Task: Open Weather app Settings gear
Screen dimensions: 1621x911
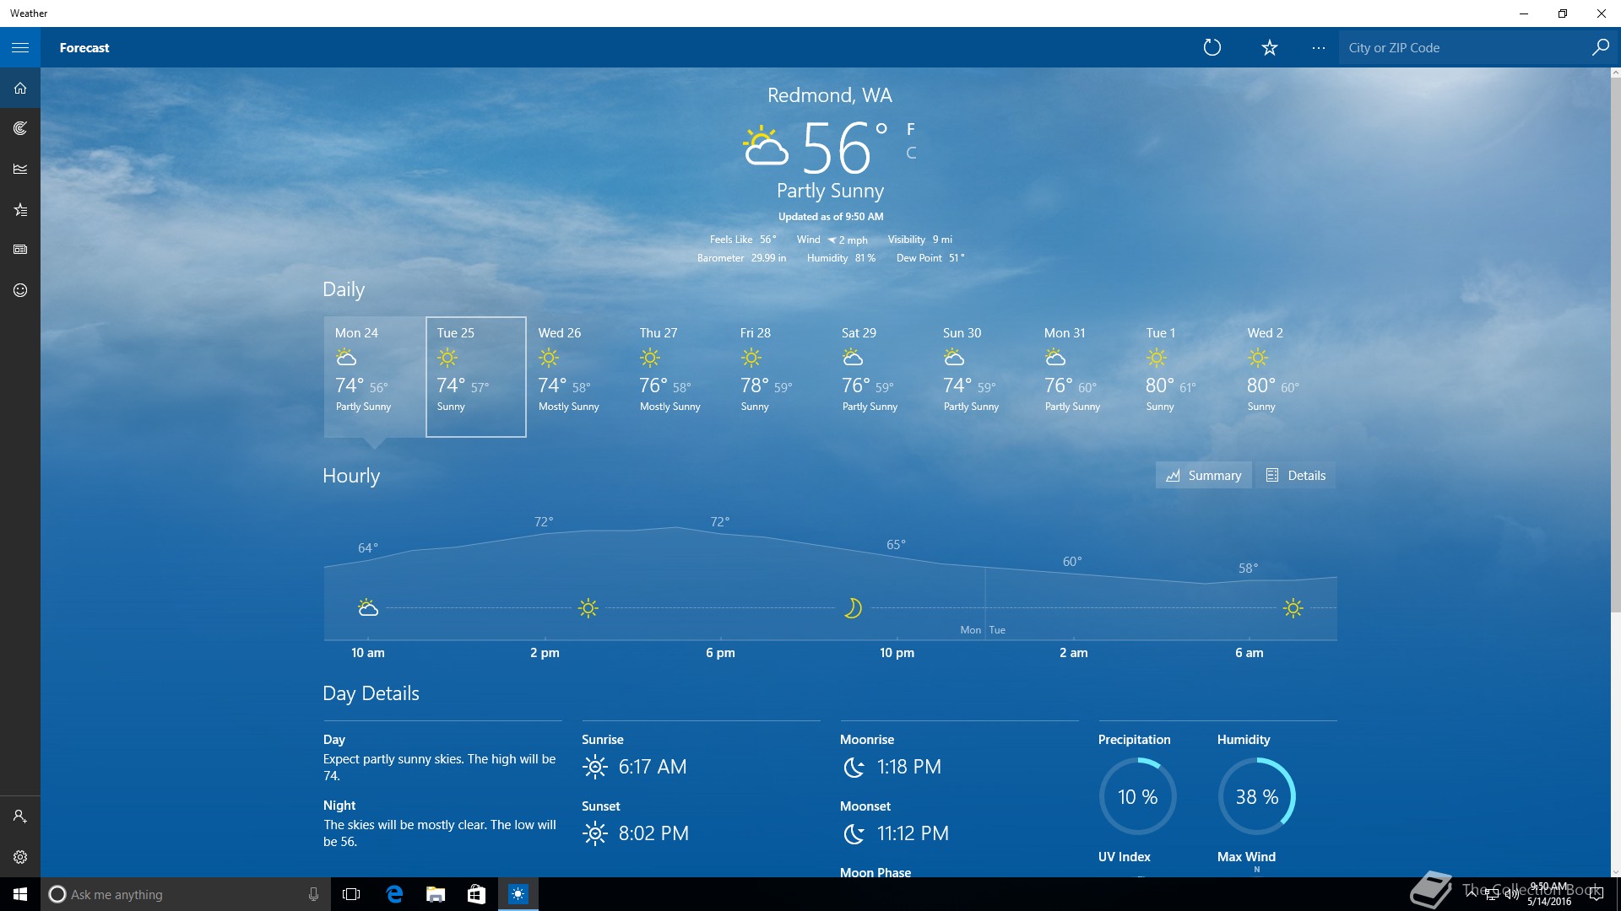Action: pyautogui.click(x=20, y=857)
